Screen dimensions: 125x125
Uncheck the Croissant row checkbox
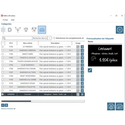(2, 94)
